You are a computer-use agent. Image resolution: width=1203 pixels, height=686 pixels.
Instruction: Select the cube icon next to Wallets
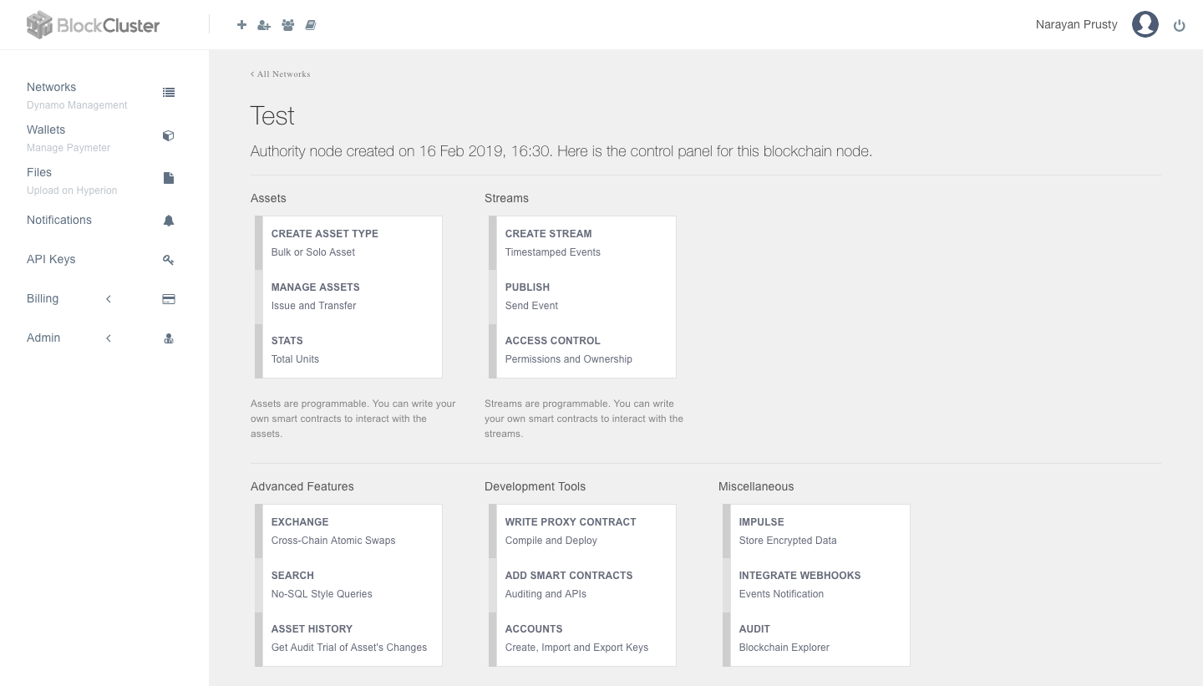pyautogui.click(x=169, y=135)
